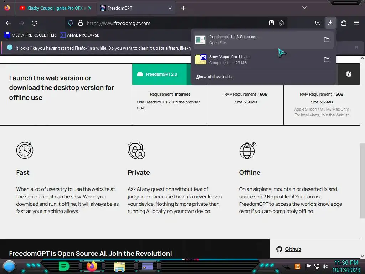Show Sony Vegas Pro 14.zip in folder
The width and height of the screenshot is (365, 274).
tap(327, 60)
